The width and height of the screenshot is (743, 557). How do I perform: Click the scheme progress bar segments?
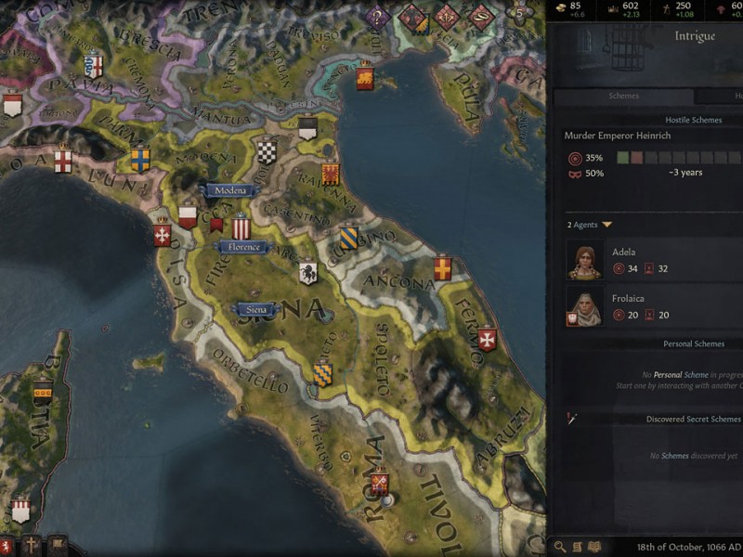(x=680, y=158)
